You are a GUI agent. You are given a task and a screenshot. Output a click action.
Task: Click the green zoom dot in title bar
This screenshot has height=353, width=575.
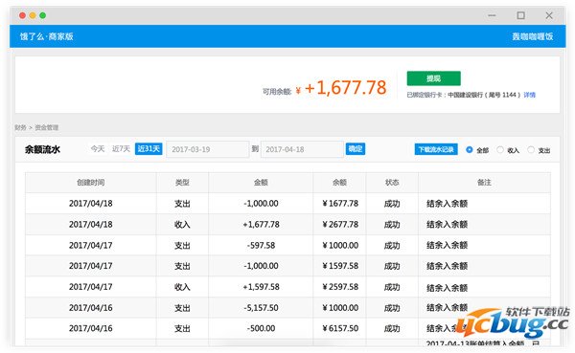[43, 15]
